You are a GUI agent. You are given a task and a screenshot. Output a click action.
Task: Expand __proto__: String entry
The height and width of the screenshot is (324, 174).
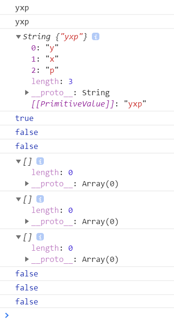click(x=27, y=92)
